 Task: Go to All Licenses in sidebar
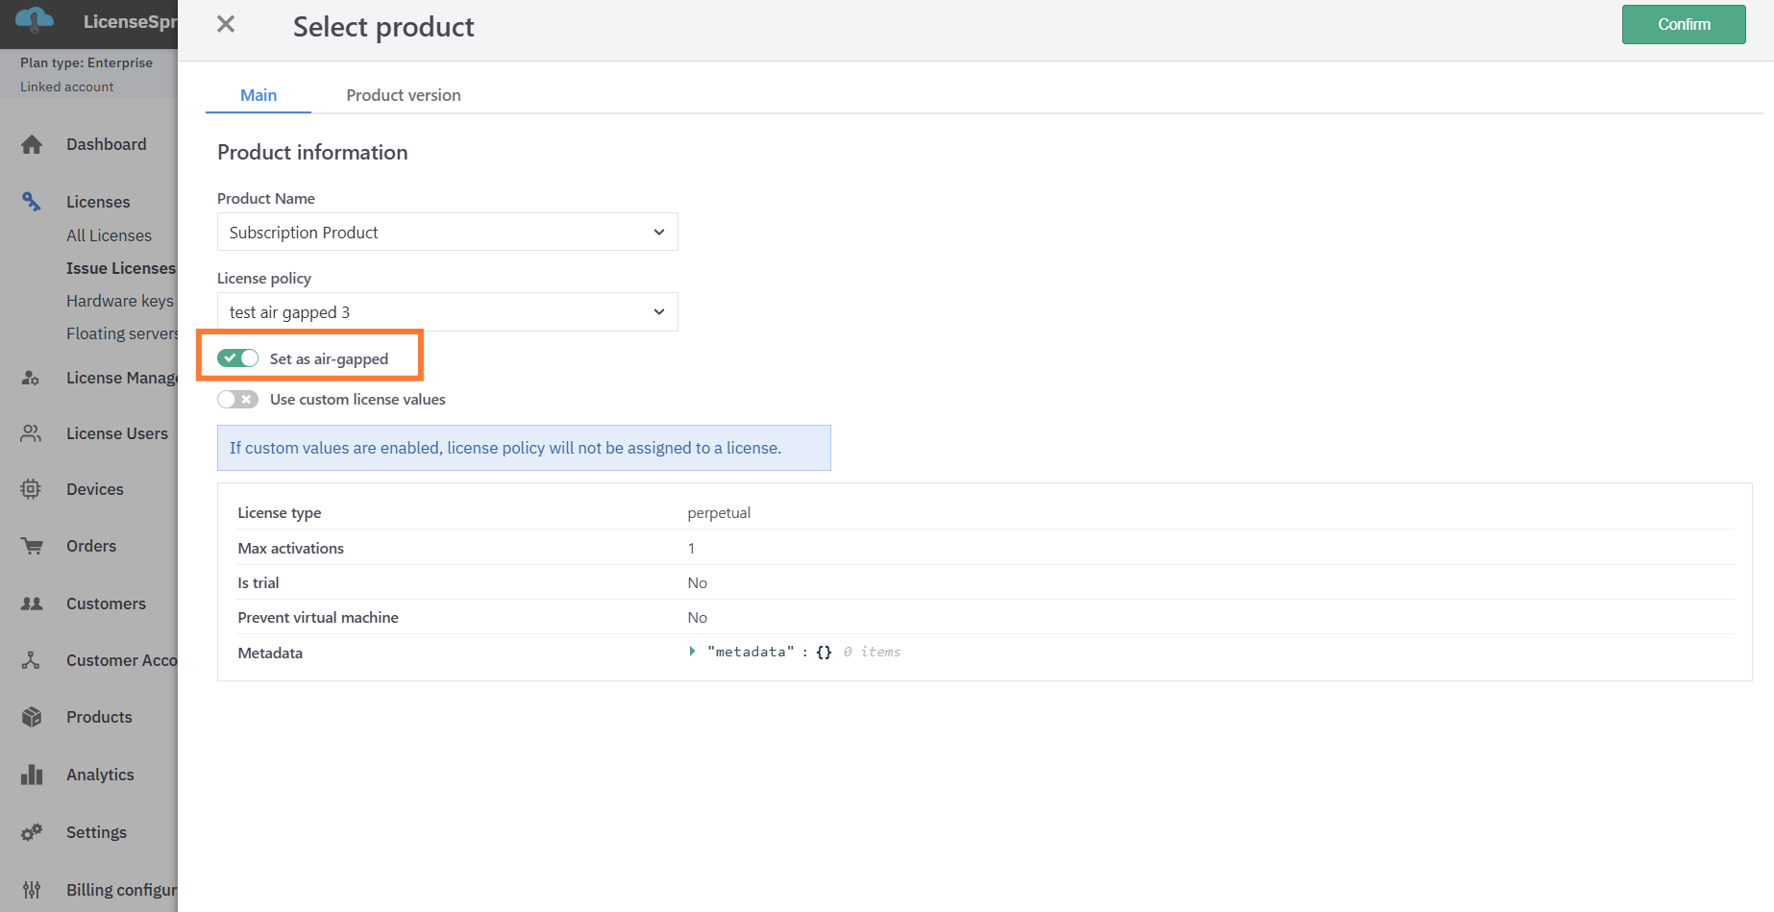point(109,235)
